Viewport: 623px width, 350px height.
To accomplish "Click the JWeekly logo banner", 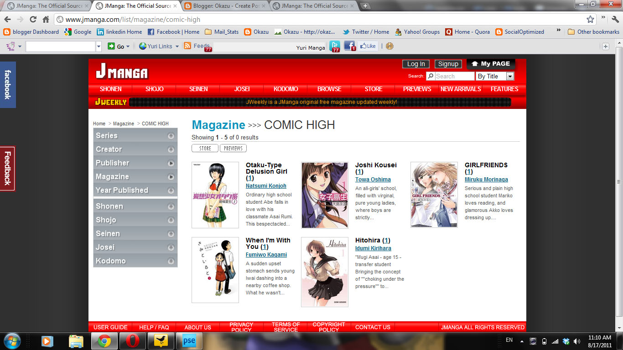I will [x=111, y=102].
